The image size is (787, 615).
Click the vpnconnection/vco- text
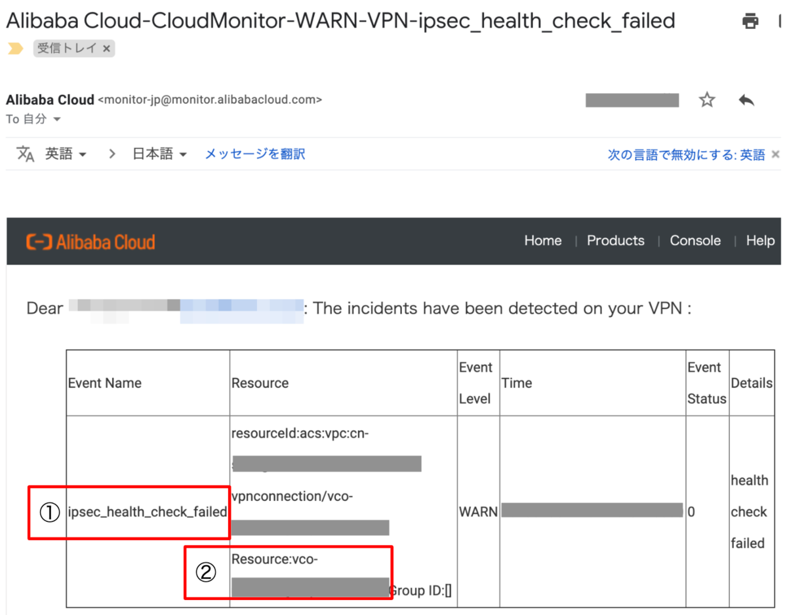click(293, 496)
